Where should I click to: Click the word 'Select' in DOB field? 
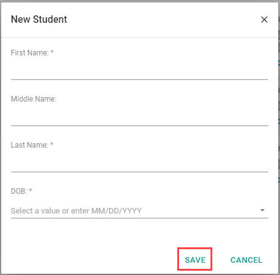(22, 211)
